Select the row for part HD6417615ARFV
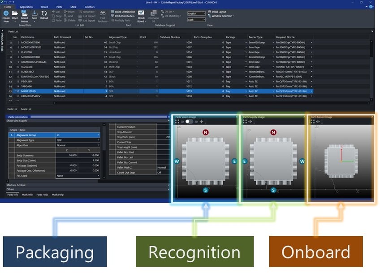 [x=160, y=96]
